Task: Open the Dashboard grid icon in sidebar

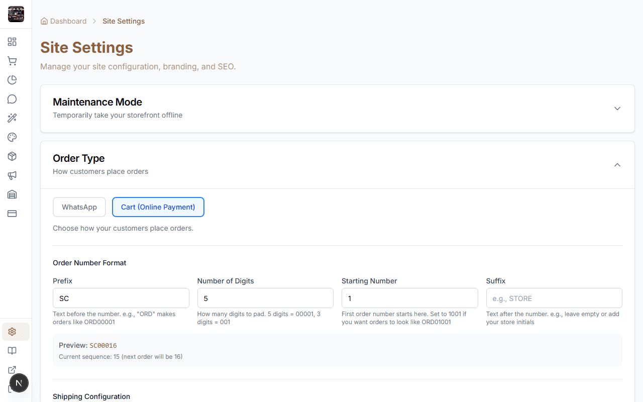Action: 12,42
